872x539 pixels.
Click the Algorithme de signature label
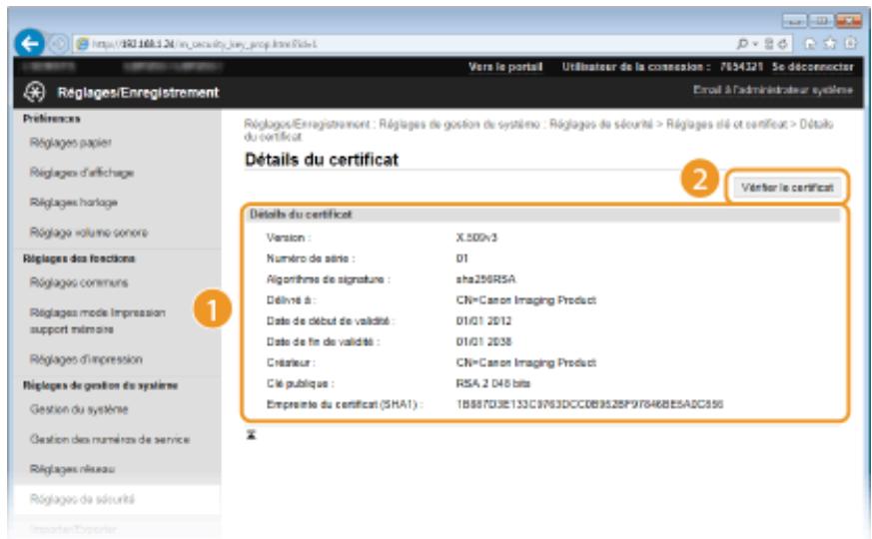(x=328, y=279)
